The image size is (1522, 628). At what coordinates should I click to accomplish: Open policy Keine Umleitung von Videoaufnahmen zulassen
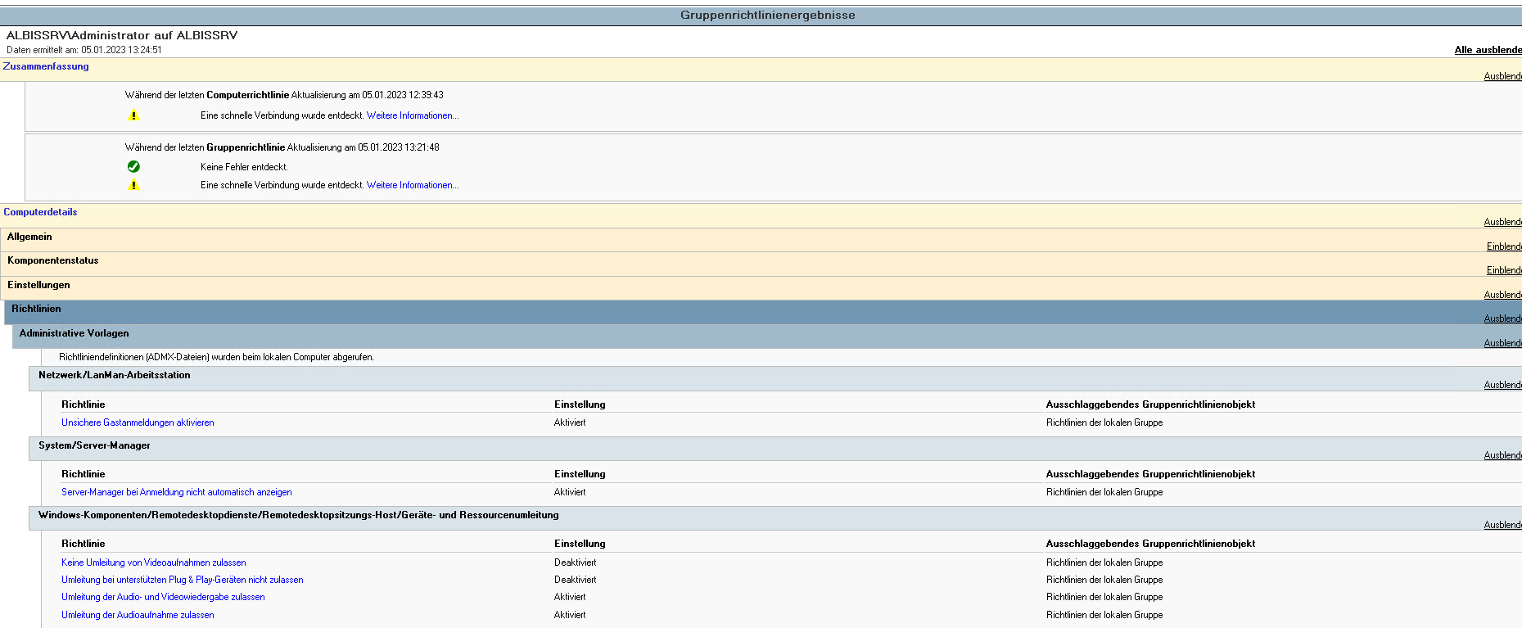154,562
